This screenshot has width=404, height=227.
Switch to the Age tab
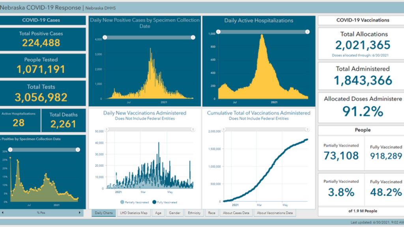(x=158, y=213)
